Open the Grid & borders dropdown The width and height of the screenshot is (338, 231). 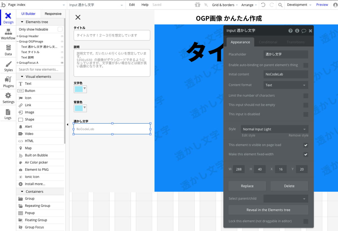click(225, 5)
